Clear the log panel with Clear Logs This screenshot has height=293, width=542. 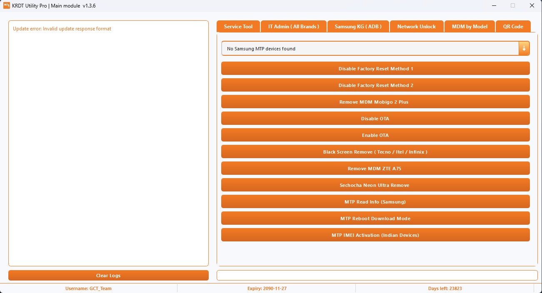(108, 276)
